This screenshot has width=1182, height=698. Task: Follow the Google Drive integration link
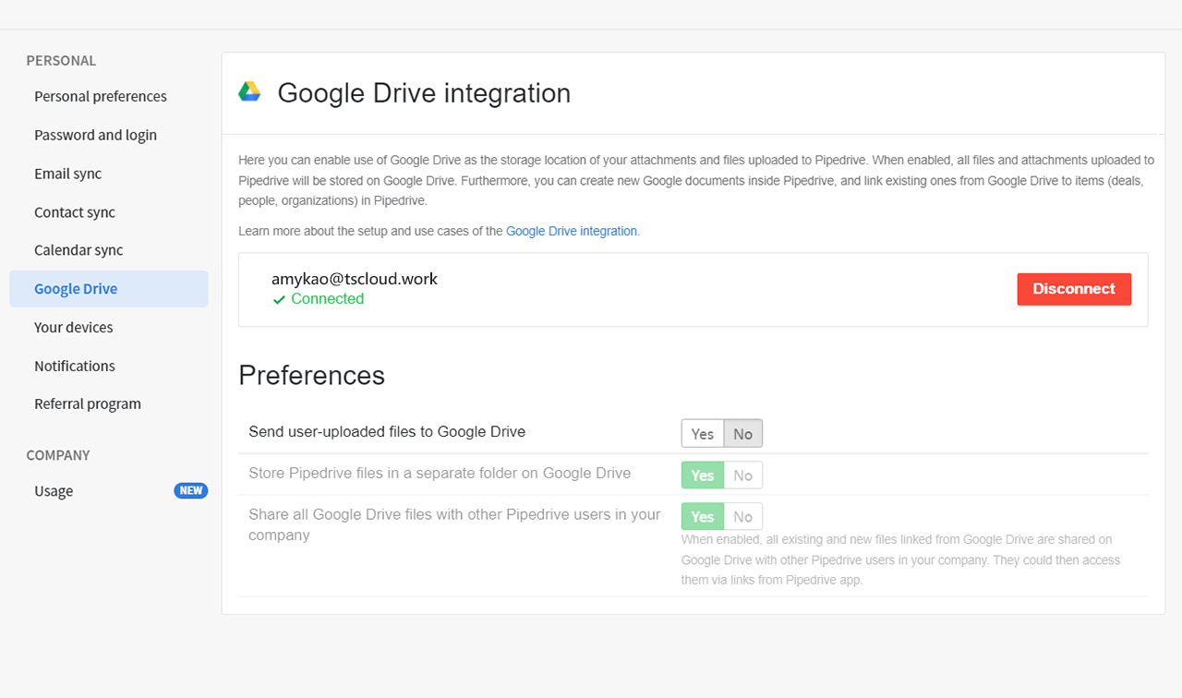[x=572, y=231]
